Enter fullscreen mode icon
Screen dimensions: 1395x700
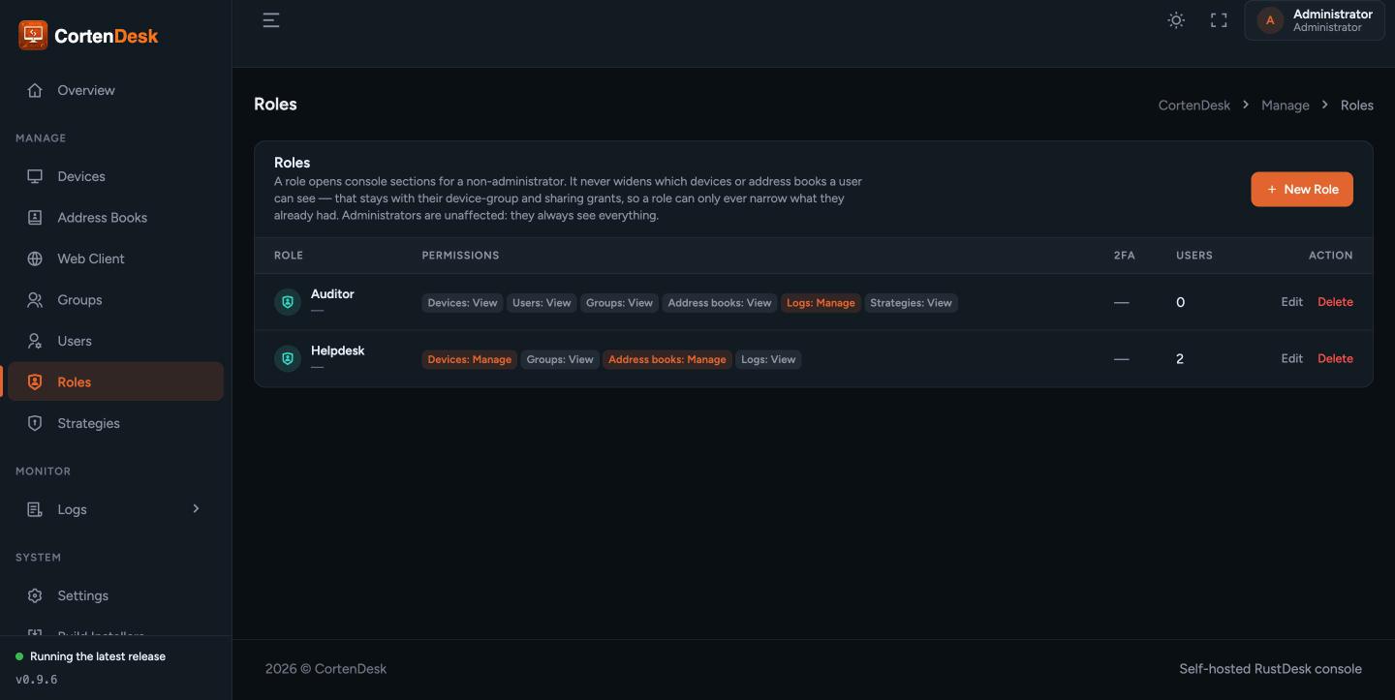tap(1219, 20)
